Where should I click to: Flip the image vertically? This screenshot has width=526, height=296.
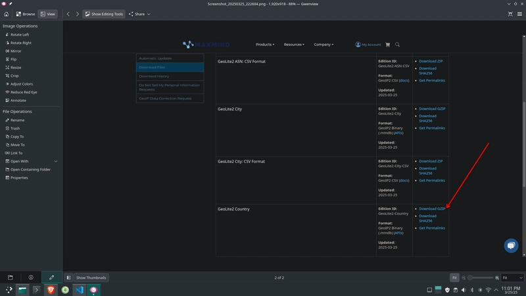tap(11, 59)
